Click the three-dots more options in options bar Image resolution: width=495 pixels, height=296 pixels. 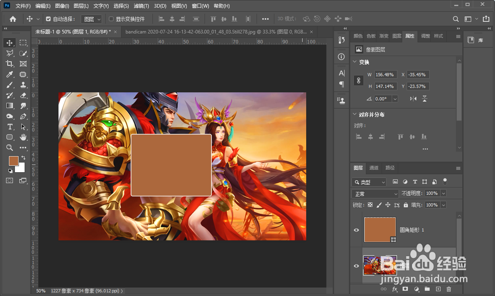[x=265, y=19]
